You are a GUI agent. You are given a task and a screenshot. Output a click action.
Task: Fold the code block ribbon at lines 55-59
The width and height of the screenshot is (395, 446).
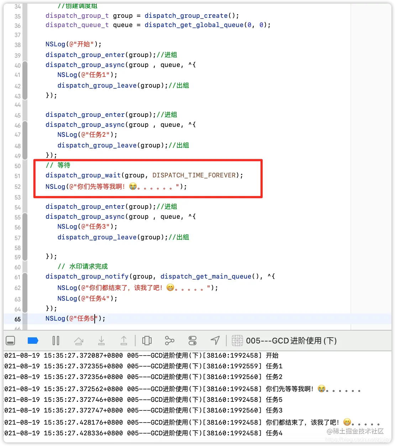pos(25,237)
